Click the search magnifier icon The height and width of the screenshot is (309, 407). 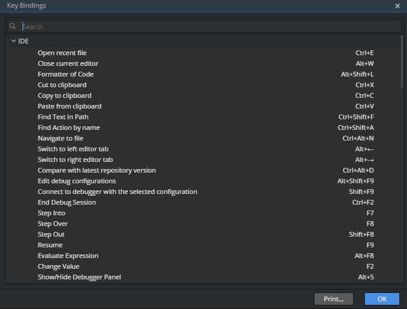pyautogui.click(x=12, y=26)
